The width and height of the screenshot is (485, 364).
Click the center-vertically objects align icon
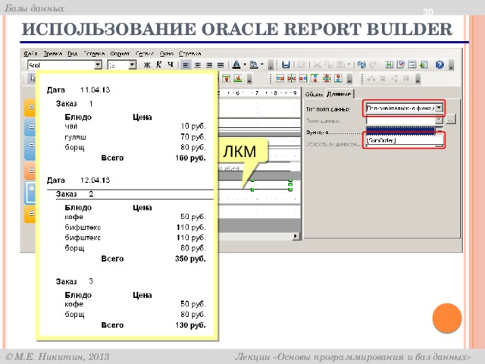327,78
